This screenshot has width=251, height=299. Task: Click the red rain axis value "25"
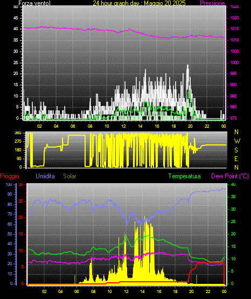pos(21,201)
